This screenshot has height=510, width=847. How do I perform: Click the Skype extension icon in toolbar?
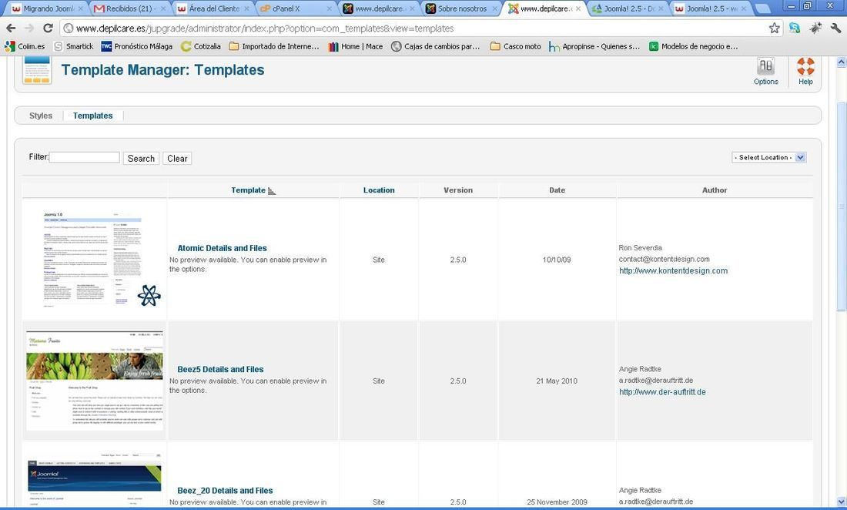pos(795,28)
